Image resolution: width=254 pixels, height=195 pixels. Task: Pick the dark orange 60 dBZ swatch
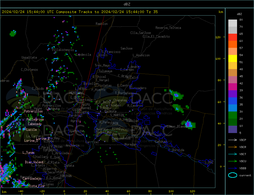coord(233,44)
